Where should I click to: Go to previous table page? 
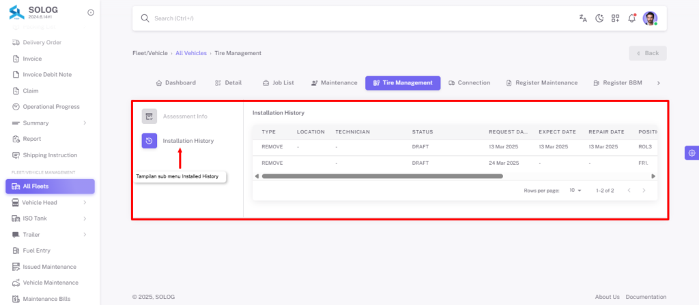tap(629, 191)
